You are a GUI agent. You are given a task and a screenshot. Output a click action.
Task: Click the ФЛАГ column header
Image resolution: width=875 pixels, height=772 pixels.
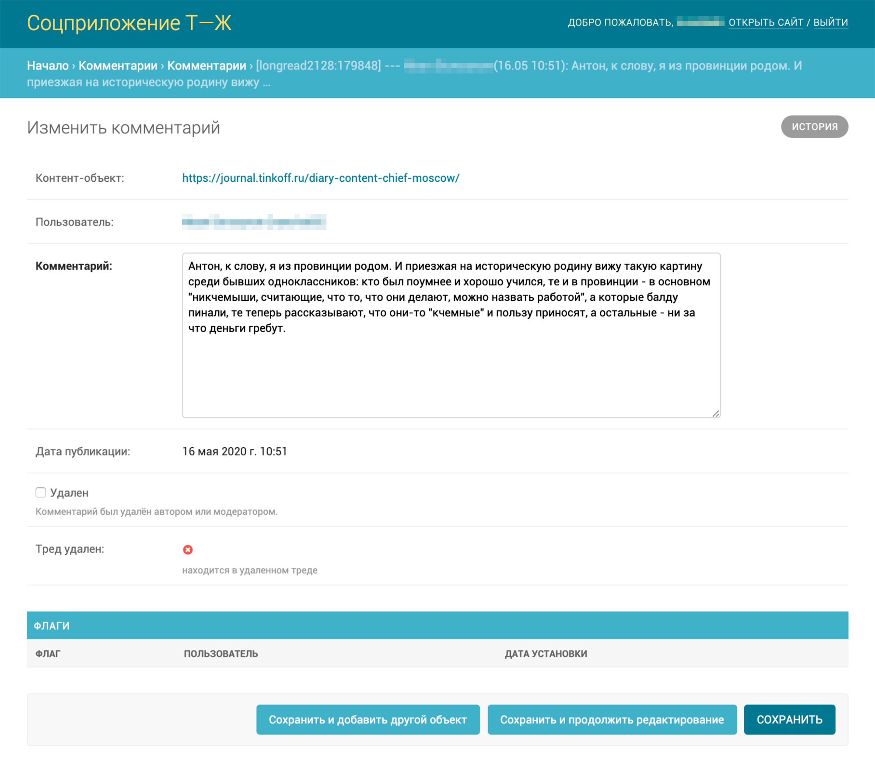pos(48,654)
